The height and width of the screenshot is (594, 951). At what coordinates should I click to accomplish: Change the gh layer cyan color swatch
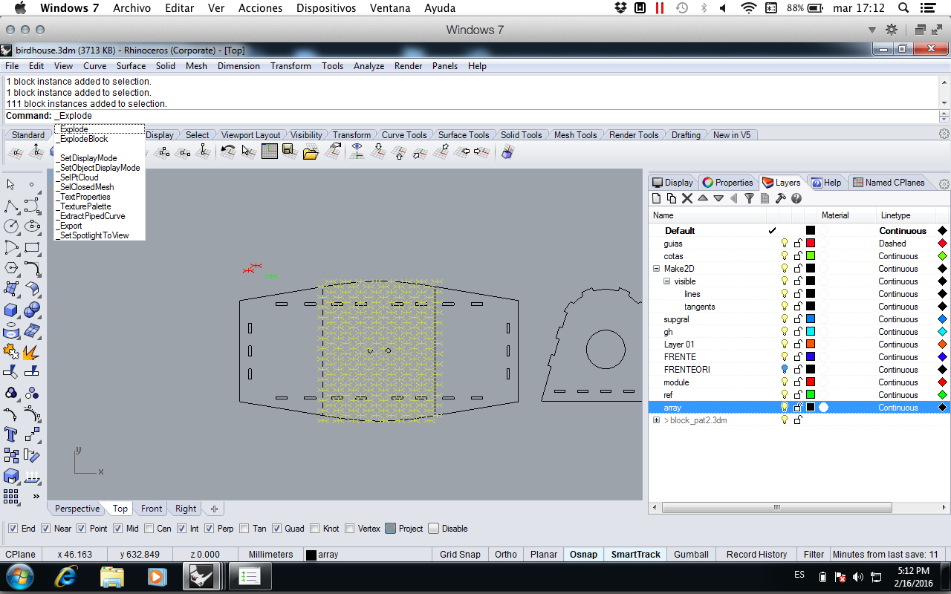tap(811, 332)
